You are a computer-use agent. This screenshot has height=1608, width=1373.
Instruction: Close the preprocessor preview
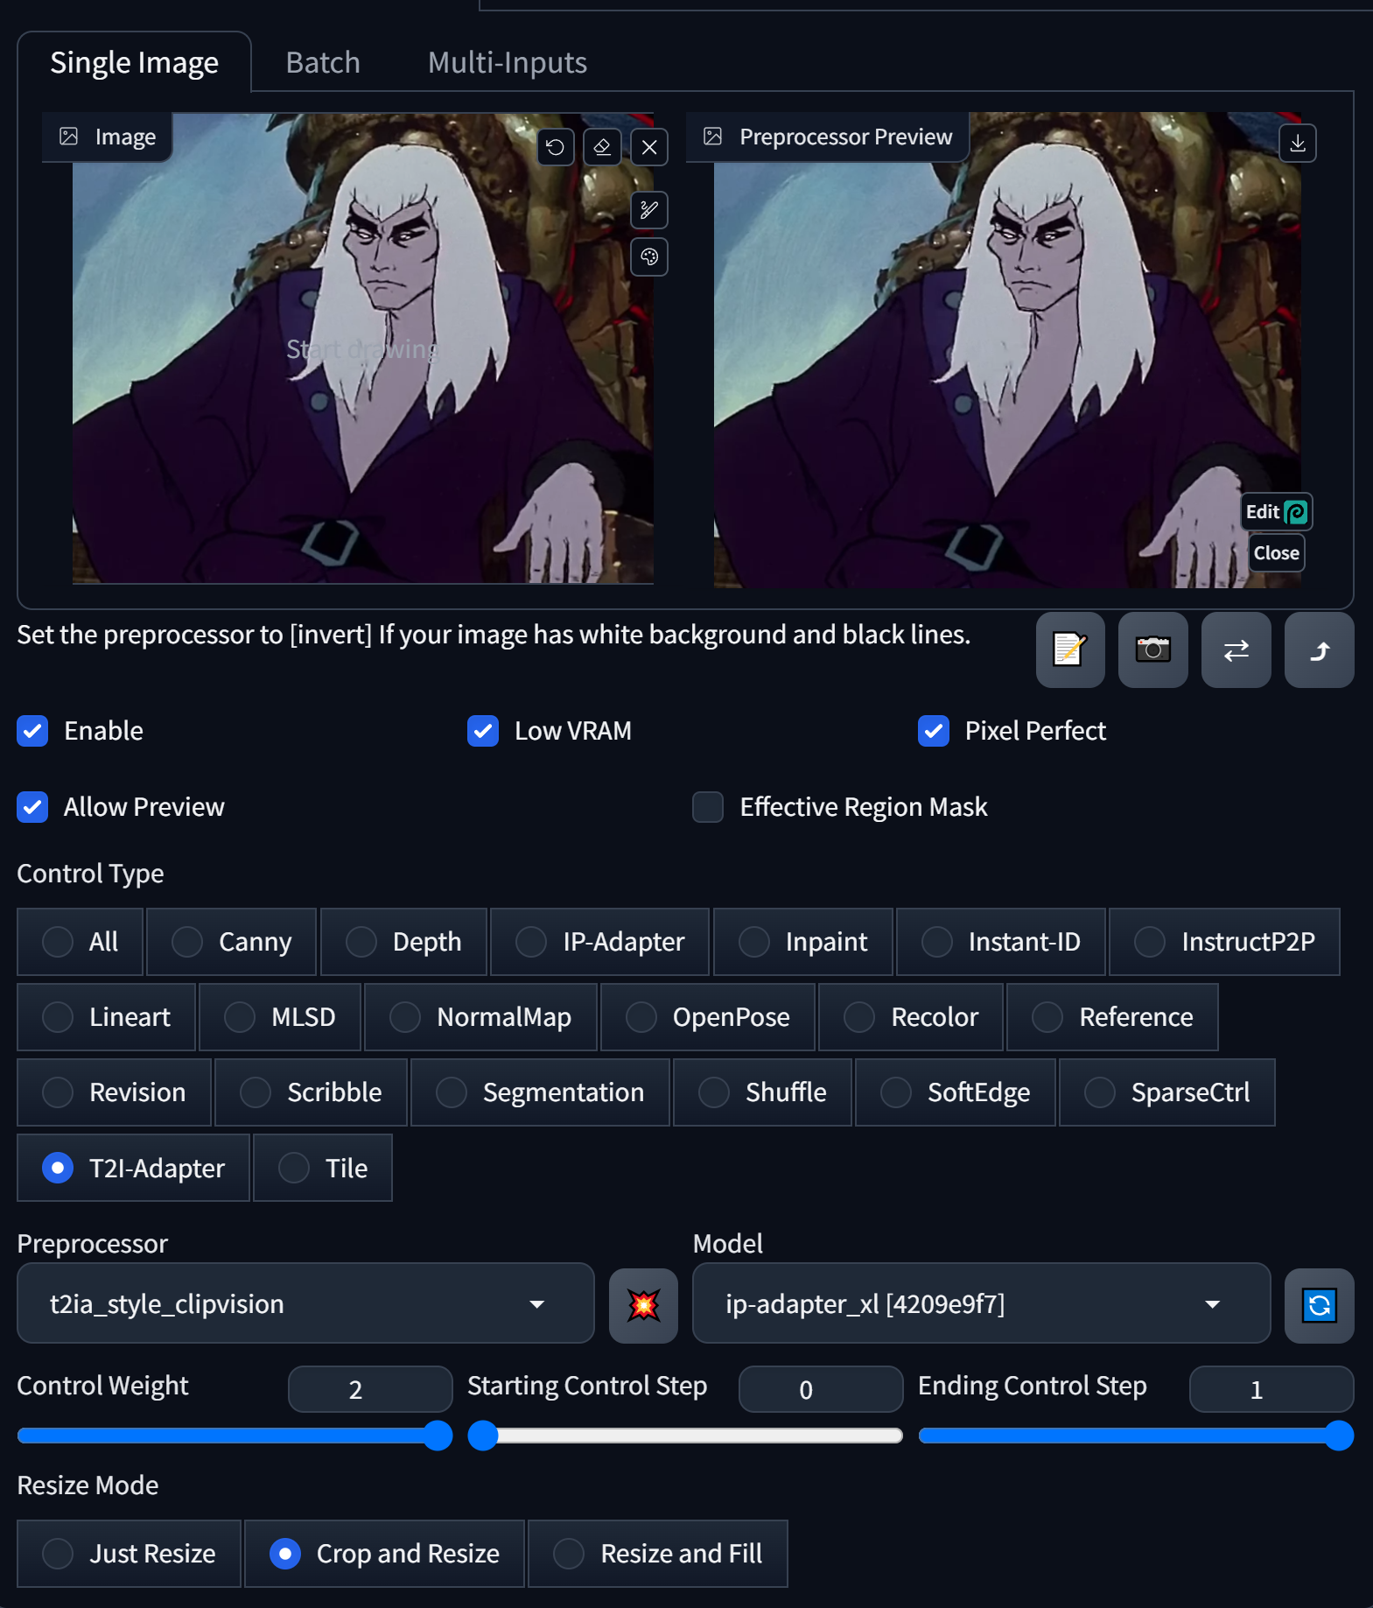[1277, 553]
